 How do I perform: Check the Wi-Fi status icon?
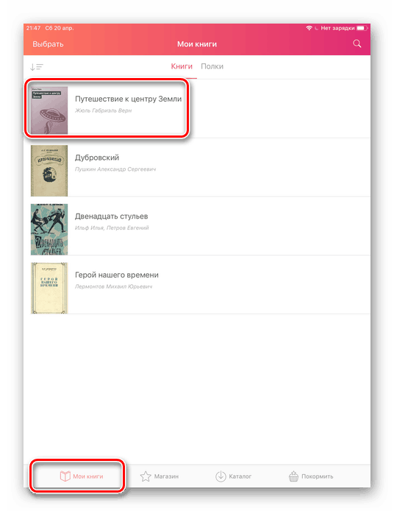[x=309, y=28]
